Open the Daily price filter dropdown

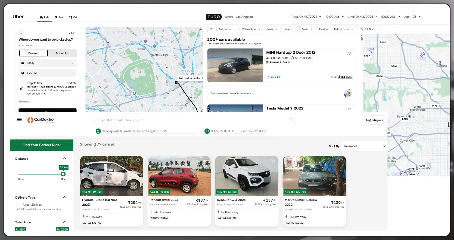point(227,29)
